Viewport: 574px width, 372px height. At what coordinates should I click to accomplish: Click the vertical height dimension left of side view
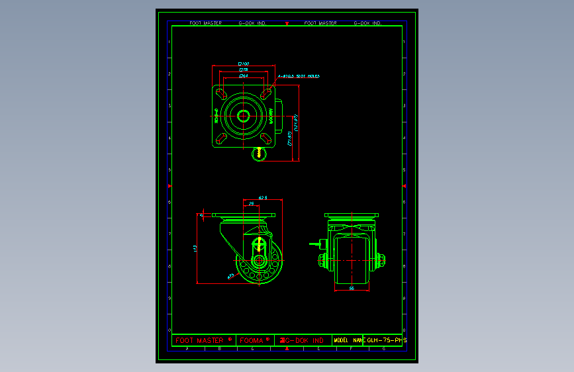pyautogui.click(x=195, y=248)
